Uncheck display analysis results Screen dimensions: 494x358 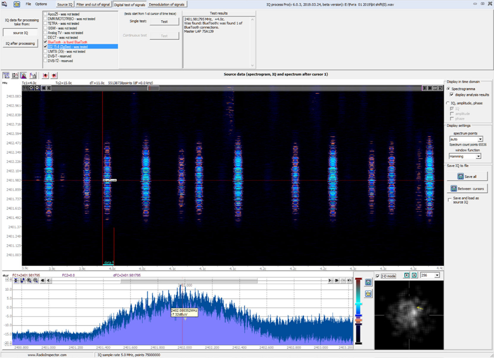tap(453, 94)
